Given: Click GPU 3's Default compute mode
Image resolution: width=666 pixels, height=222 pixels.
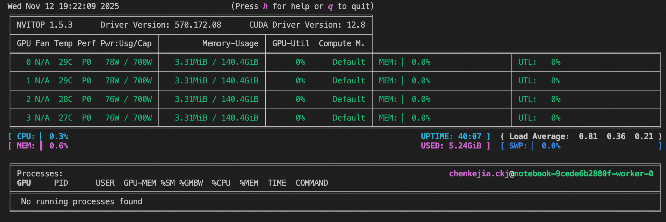Looking at the screenshot, I should coord(349,118).
